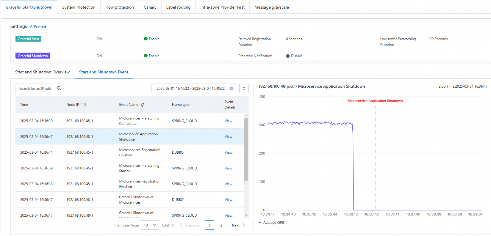
Task: Open the items per page dropdown
Action: [x=150, y=225]
